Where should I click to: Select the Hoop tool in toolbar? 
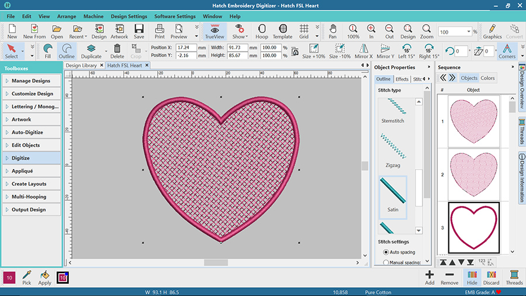coord(261,29)
